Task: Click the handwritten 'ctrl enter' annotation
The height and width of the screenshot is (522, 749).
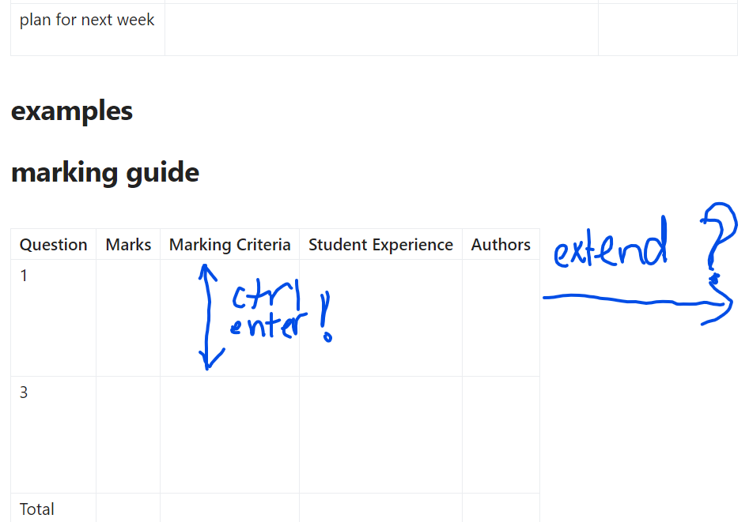Action: (269, 310)
